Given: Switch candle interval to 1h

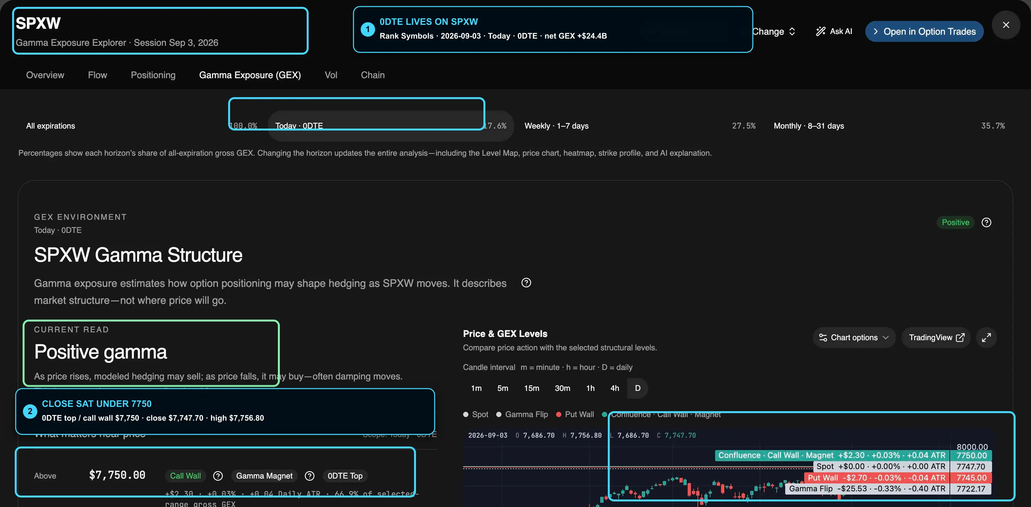Looking at the screenshot, I should coord(590,388).
